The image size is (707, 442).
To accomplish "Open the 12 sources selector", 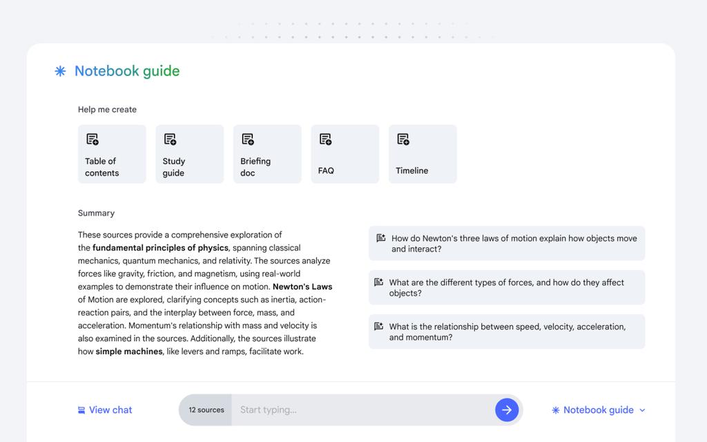I will 206,410.
